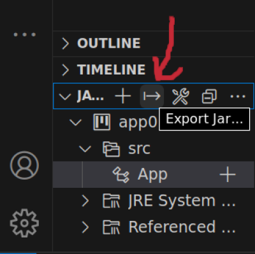Click the plus icon beside App
255x254 pixels.
click(228, 174)
